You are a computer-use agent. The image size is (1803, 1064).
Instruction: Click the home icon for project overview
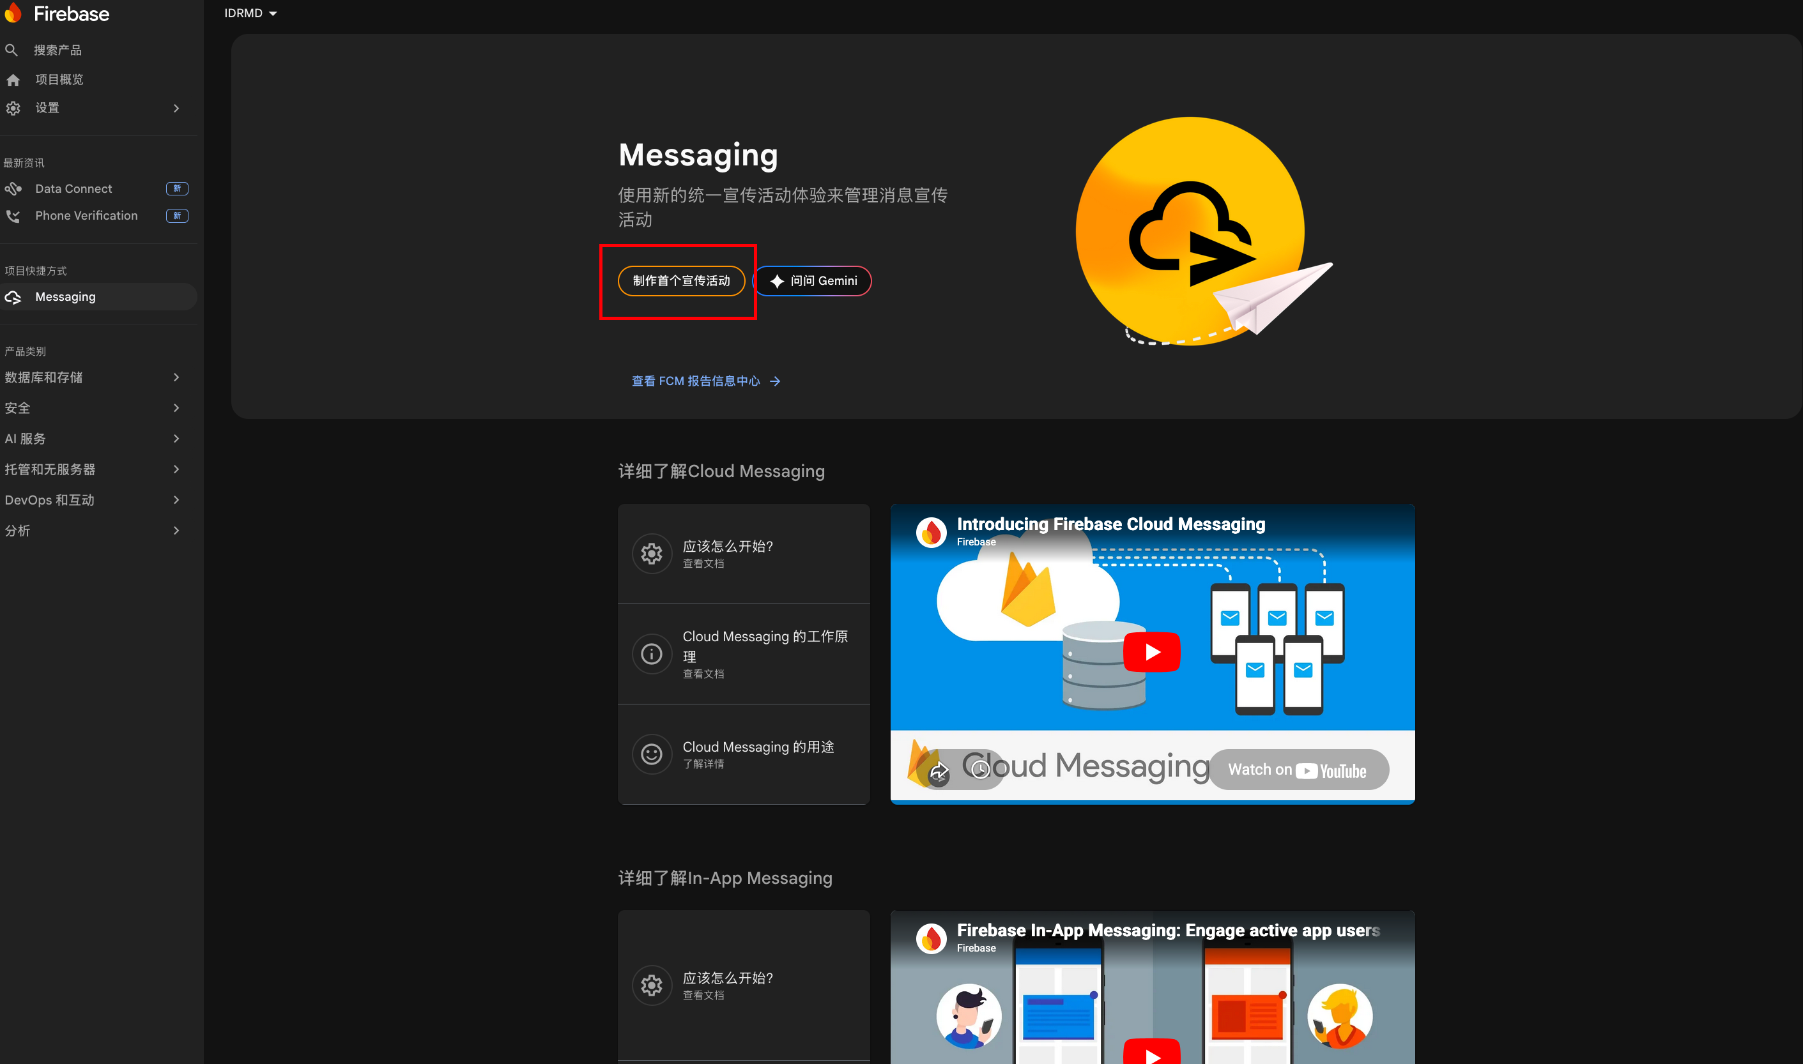pos(13,80)
